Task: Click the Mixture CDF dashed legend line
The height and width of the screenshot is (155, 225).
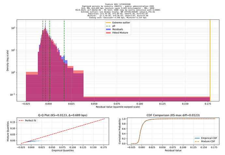Action: click(x=198, y=141)
